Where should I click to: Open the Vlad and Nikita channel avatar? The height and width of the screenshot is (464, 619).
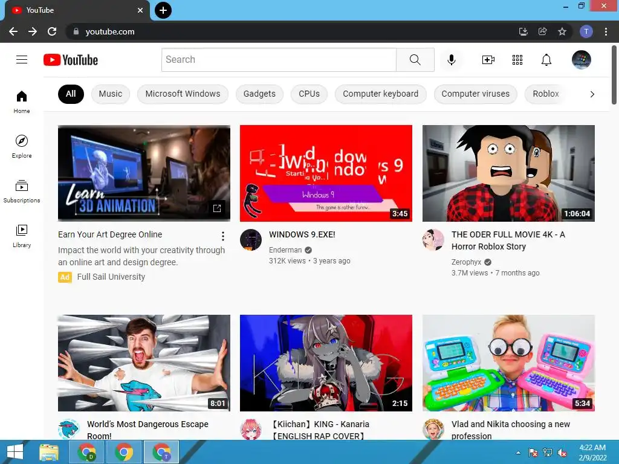pos(433,430)
